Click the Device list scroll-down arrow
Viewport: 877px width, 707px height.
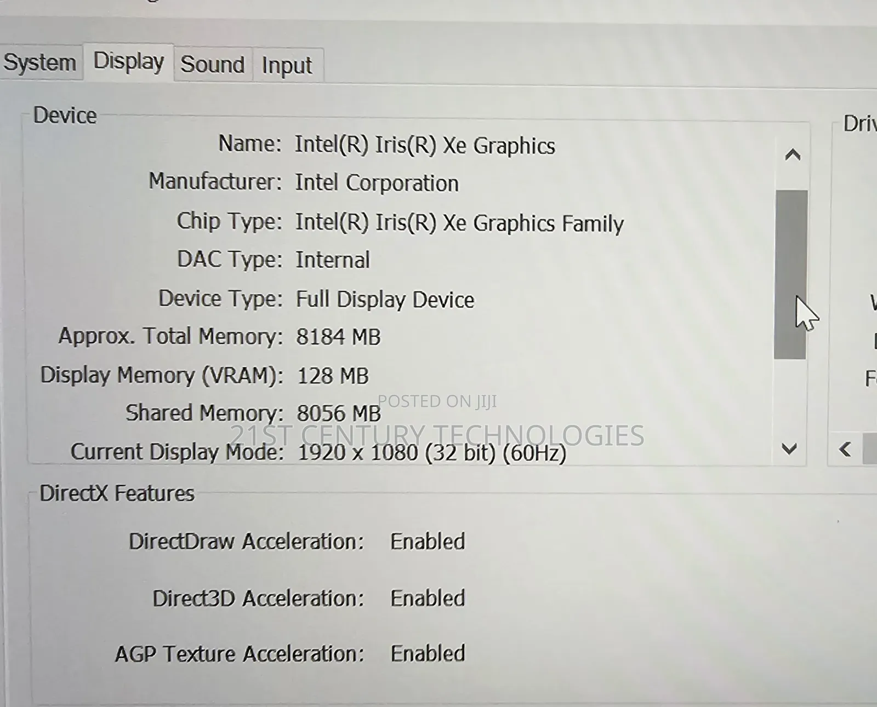789,449
